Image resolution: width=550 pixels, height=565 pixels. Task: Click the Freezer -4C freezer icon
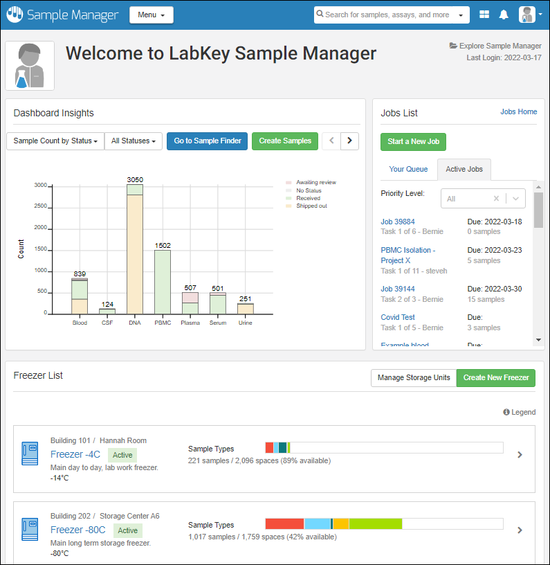tap(30, 454)
